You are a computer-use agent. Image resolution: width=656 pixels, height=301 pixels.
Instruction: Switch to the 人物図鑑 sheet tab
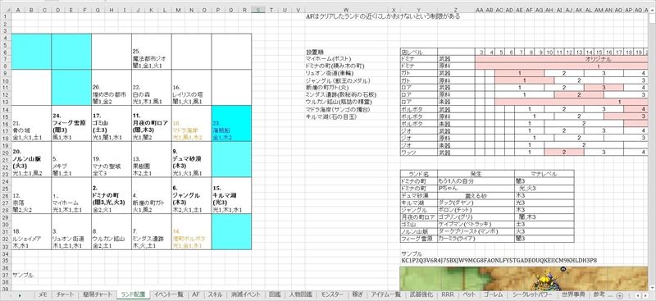coord(300,294)
